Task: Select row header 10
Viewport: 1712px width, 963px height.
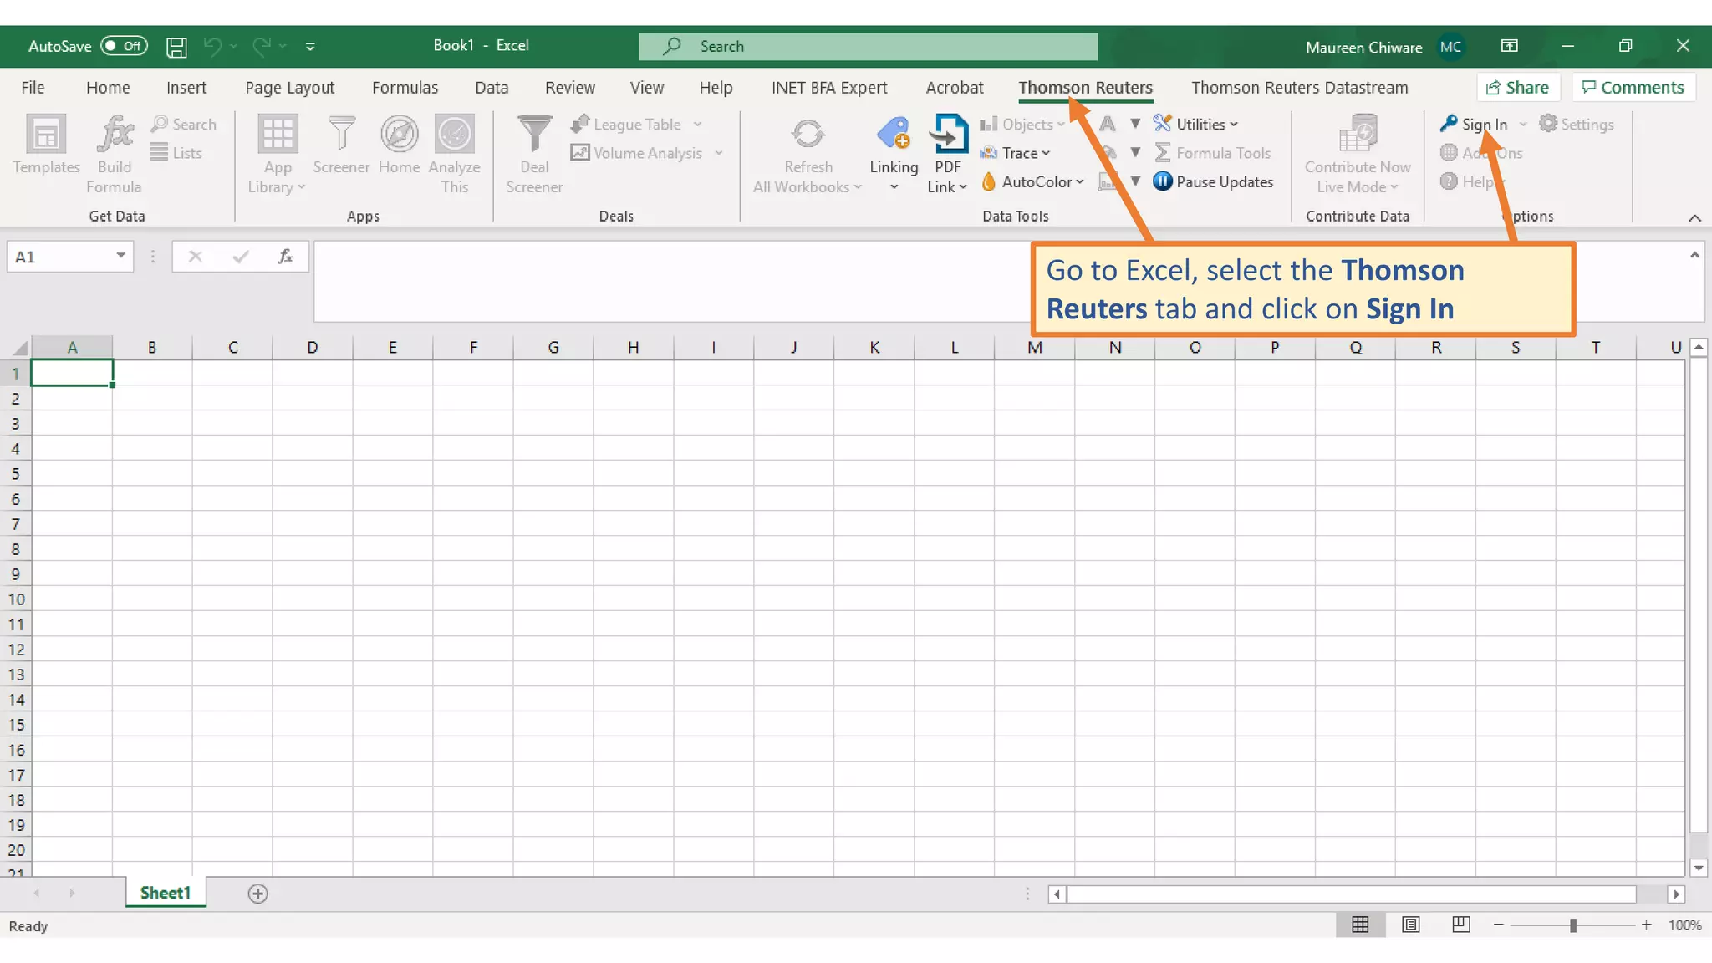Action: tap(15, 599)
